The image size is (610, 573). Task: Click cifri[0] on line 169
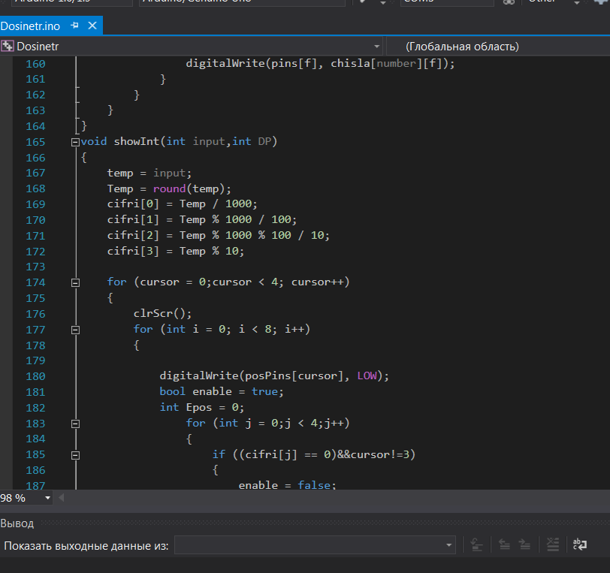click(x=133, y=204)
